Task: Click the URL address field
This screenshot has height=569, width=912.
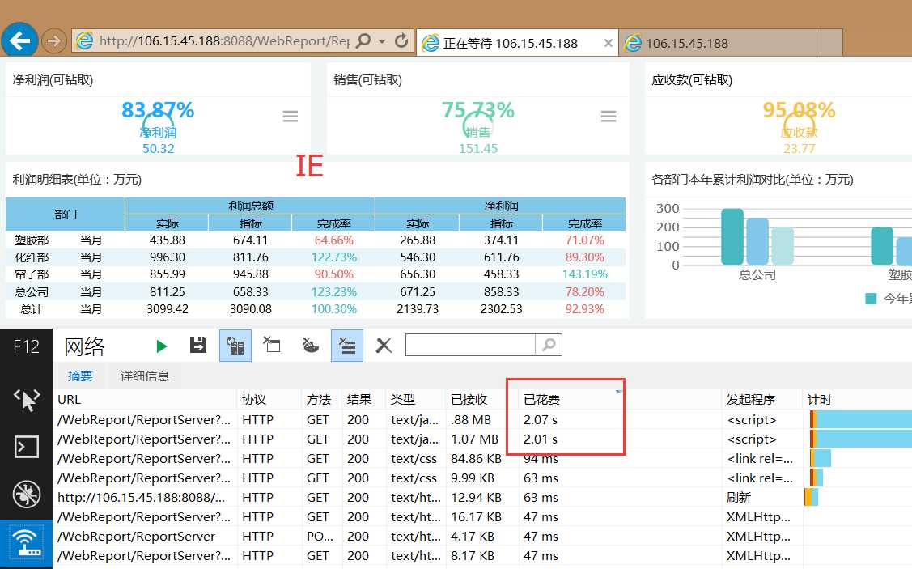Action: [224, 41]
